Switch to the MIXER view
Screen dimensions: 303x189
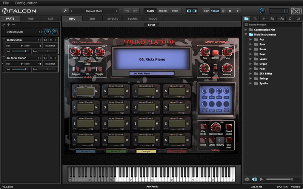(x=162, y=11)
